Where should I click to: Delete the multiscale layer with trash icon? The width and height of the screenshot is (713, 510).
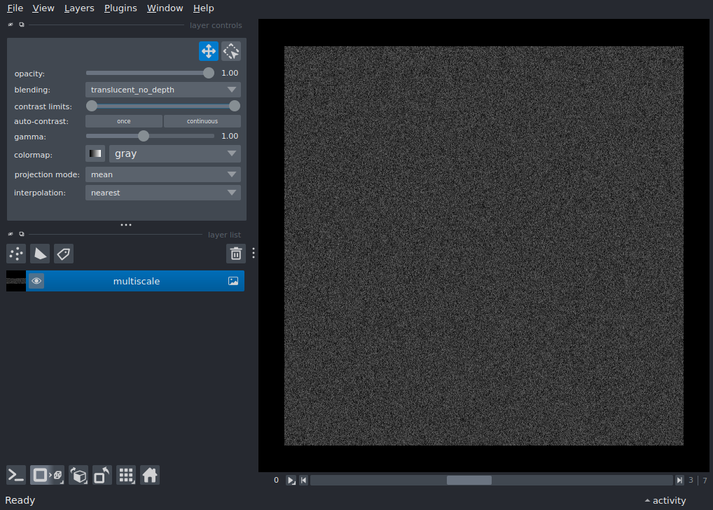(235, 254)
